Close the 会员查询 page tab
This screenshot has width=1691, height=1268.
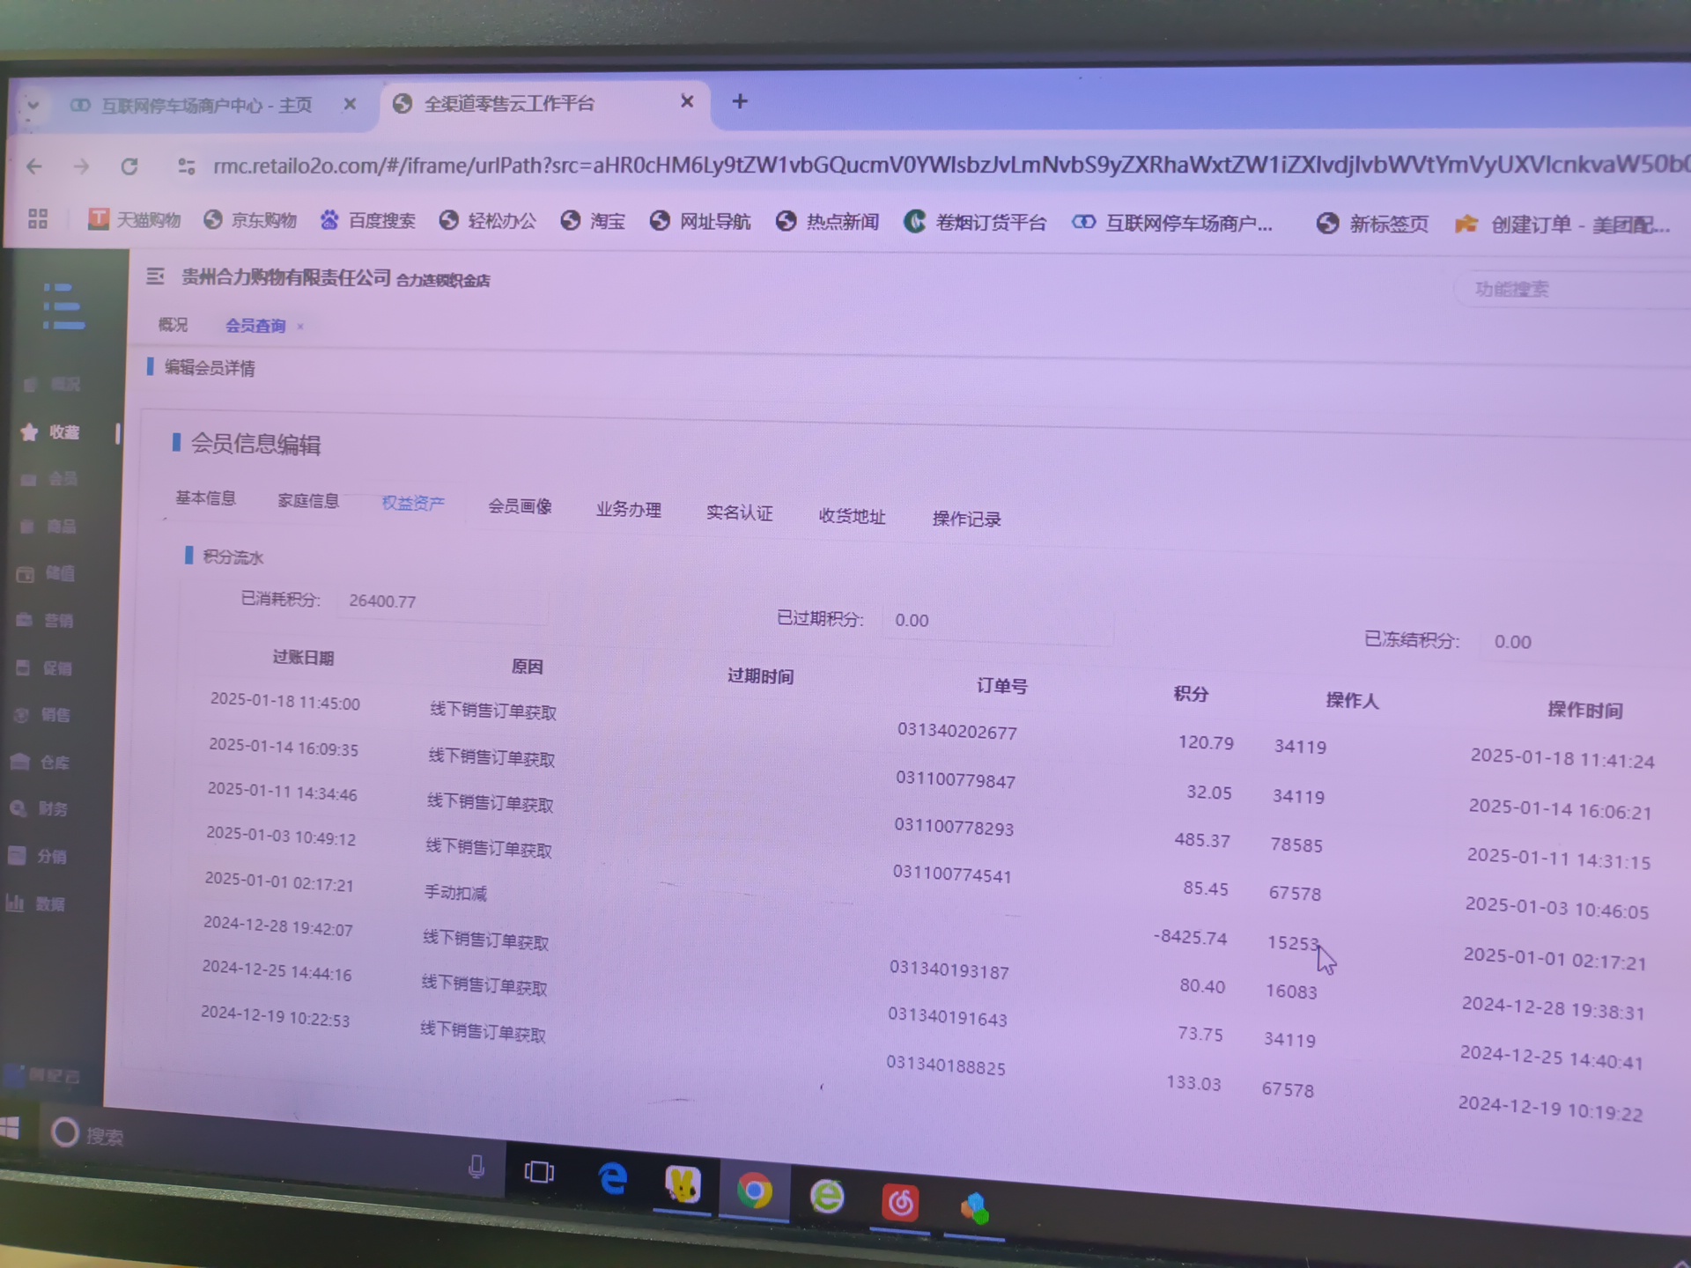300,327
